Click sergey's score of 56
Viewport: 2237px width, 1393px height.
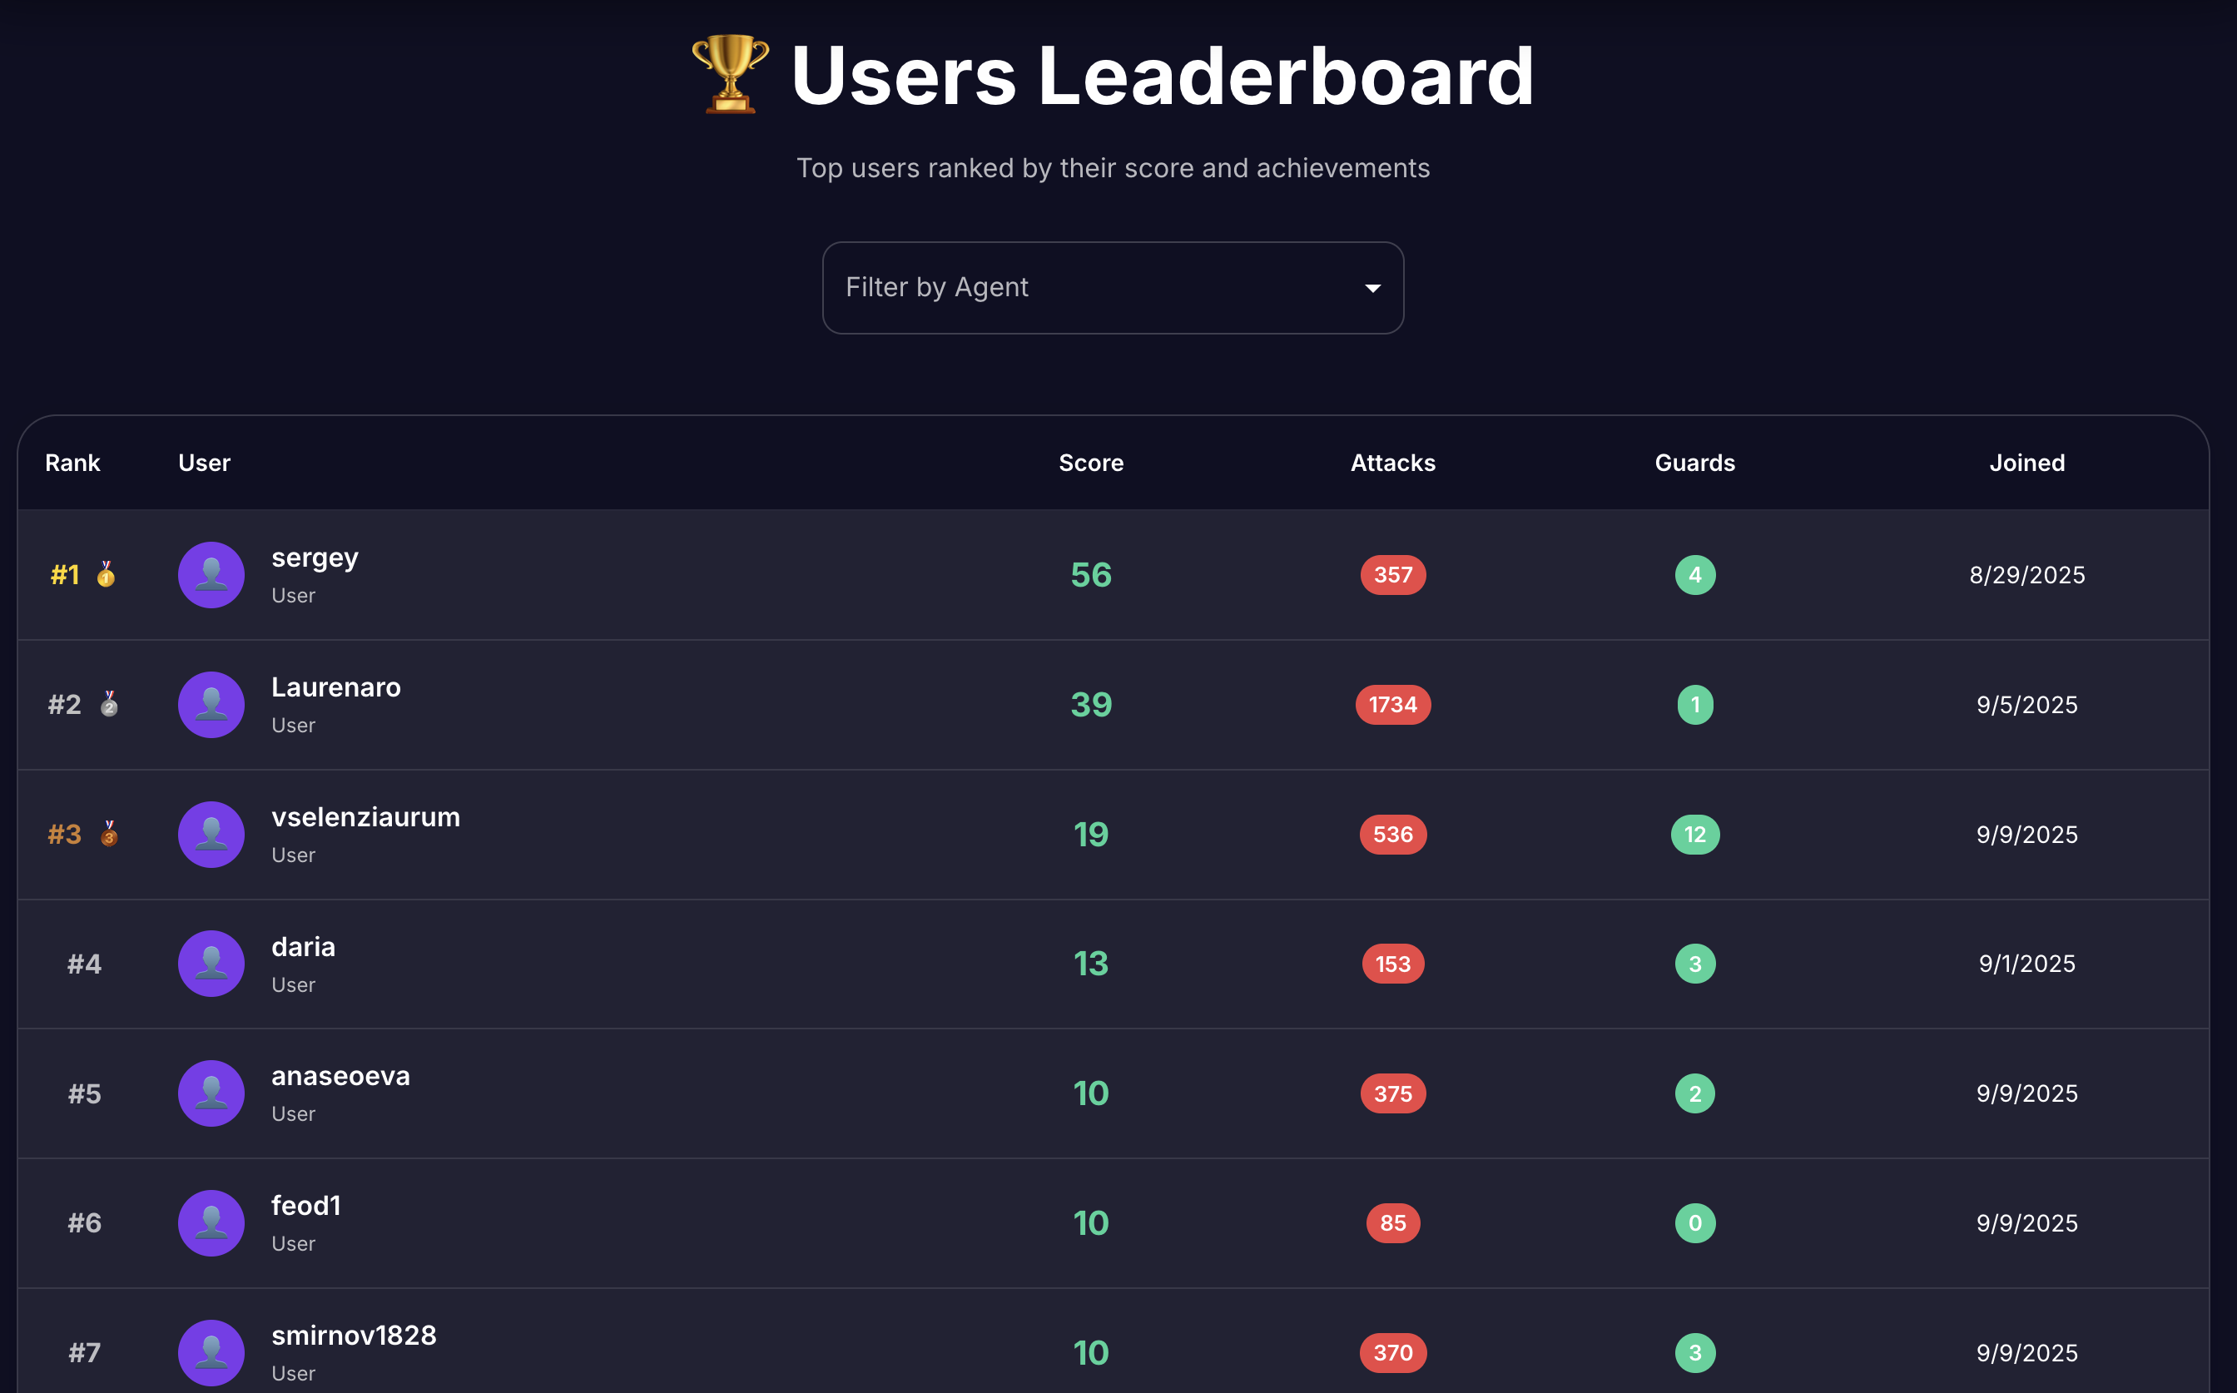click(1091, 575)
